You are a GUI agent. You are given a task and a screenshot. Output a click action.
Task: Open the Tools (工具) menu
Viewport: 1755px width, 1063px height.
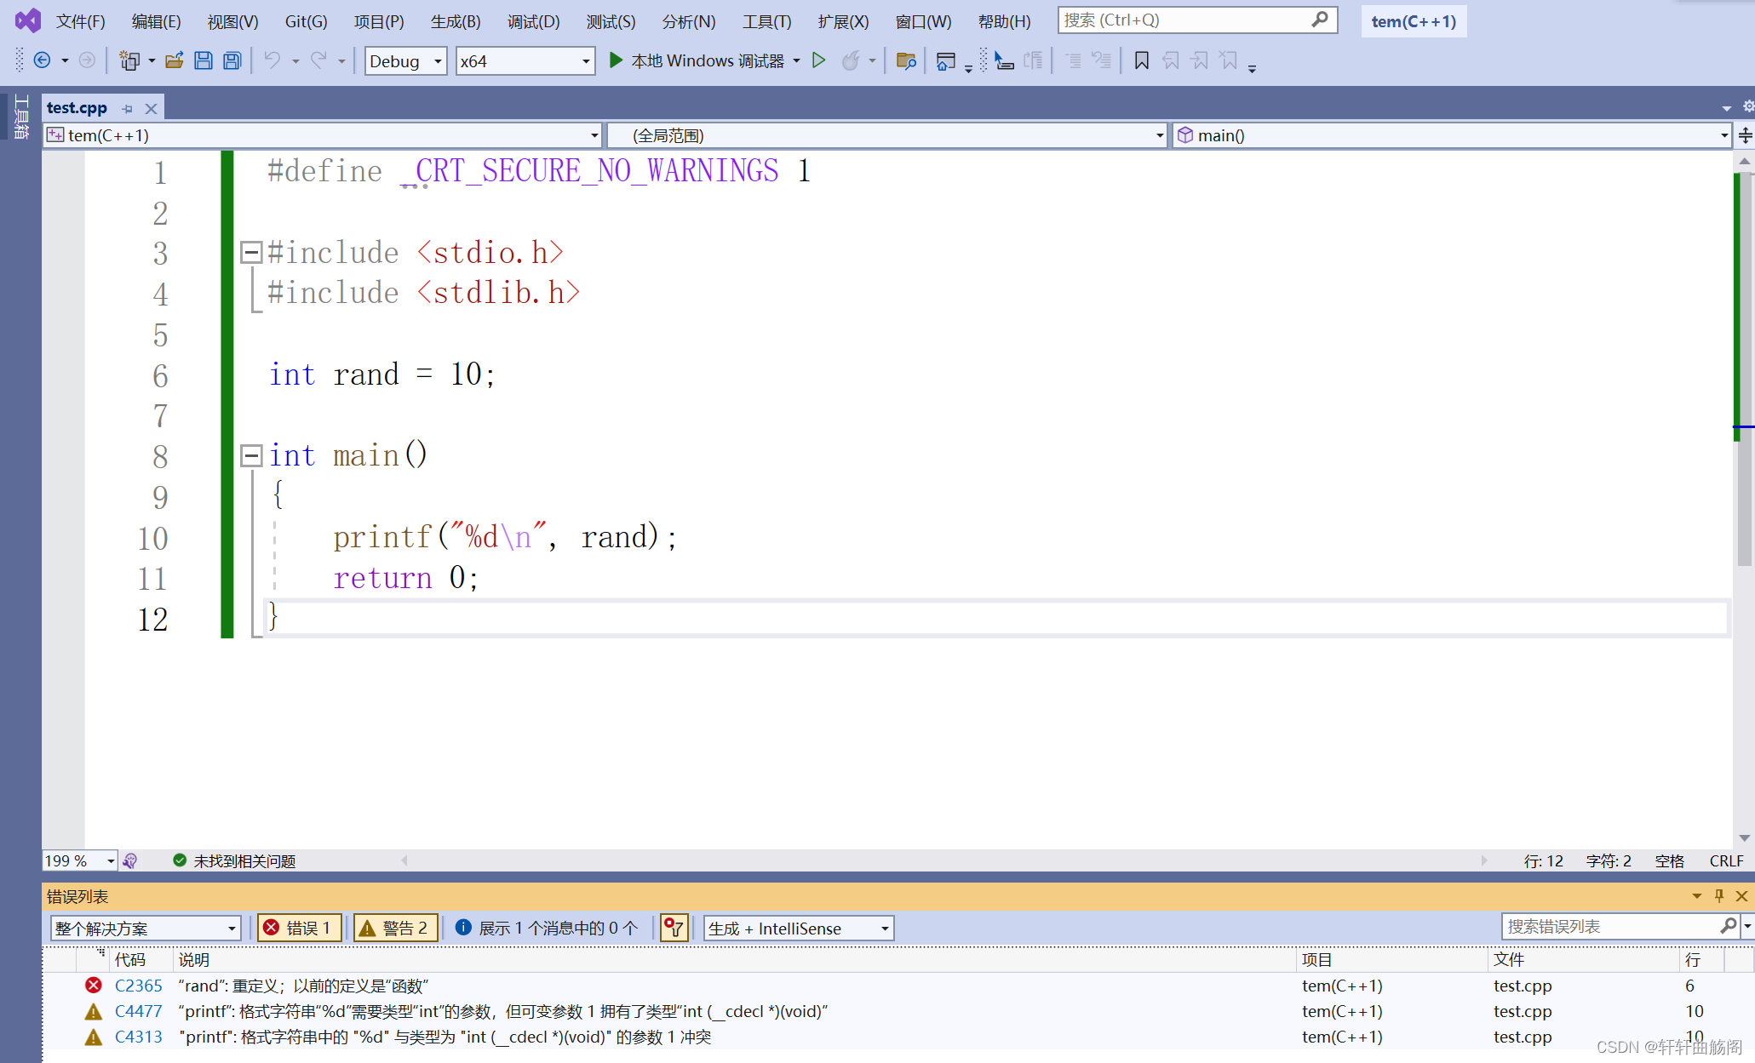click(766, 21)
